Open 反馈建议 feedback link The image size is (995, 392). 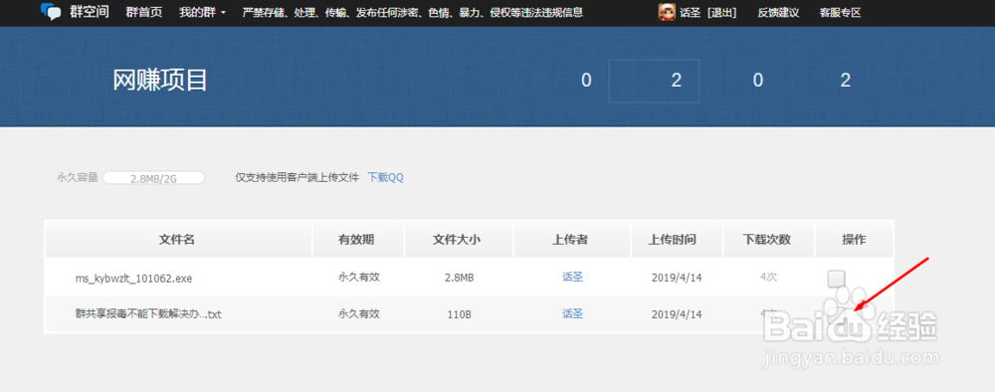point(778,12)
